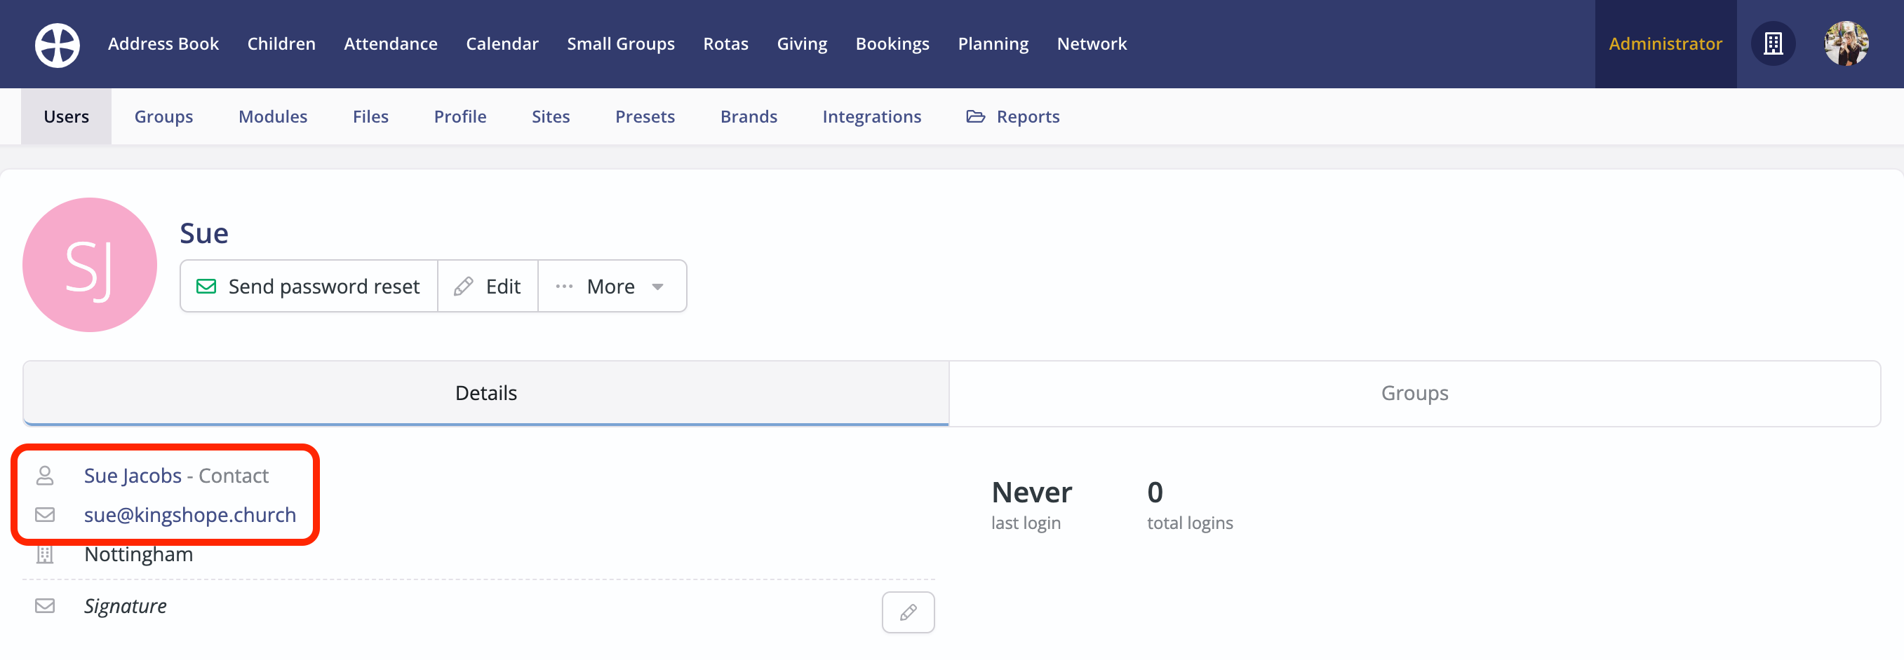
Task: Click the envelope icon beside sue@kingshope.church
Action: 44,514
